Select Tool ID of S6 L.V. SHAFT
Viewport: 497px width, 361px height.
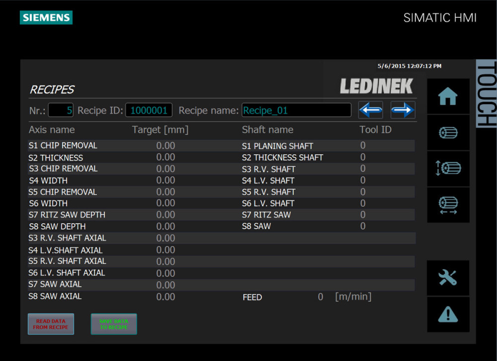(363, 203)
